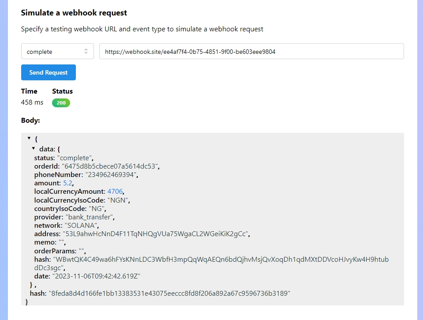The width and height of the screenshot is (423, 320).
Task: Select the Solana address value string
Action: click(156, 233)
